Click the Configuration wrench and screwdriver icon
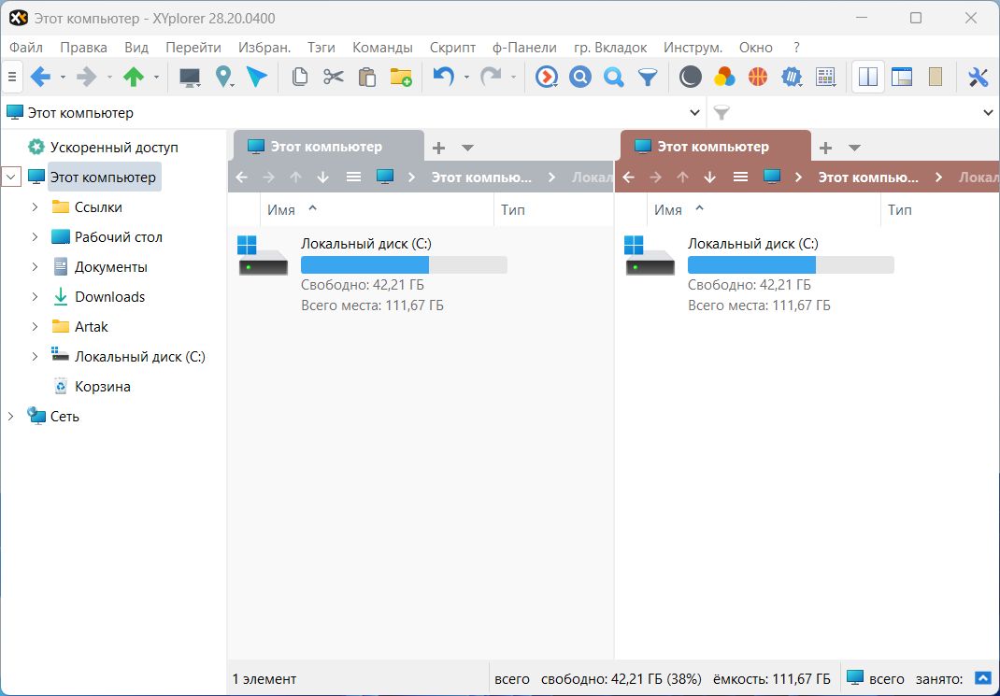 tap(978, 78)
